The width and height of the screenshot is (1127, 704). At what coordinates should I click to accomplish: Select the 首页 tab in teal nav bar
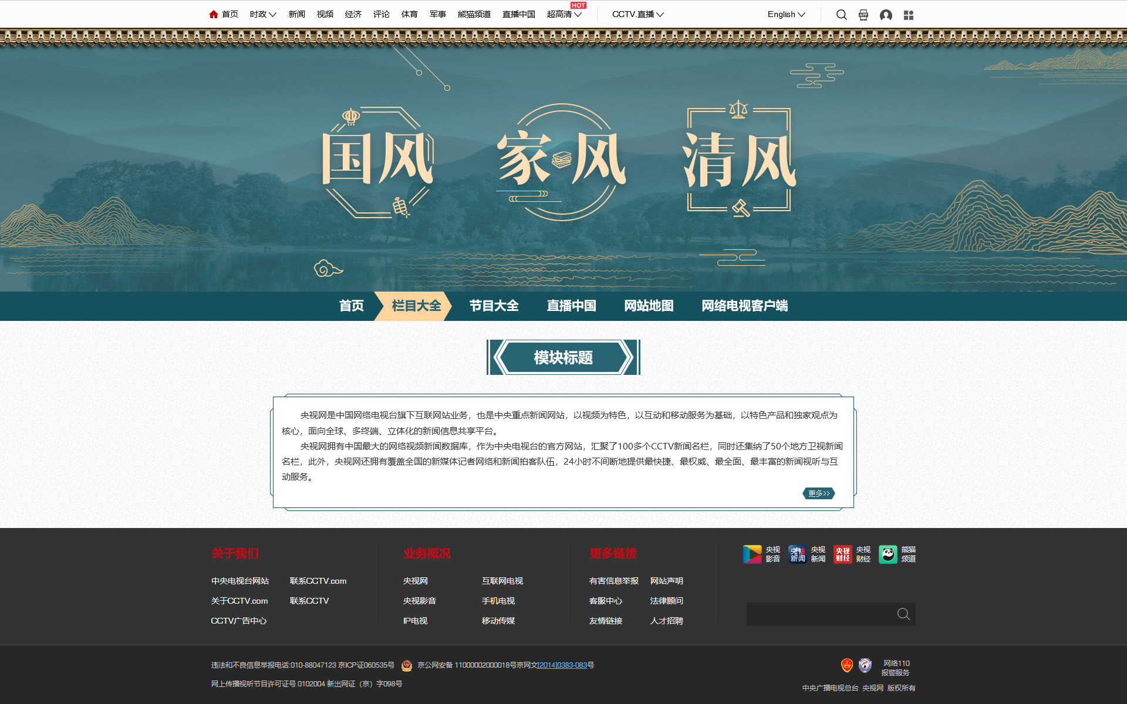(352, 306)
